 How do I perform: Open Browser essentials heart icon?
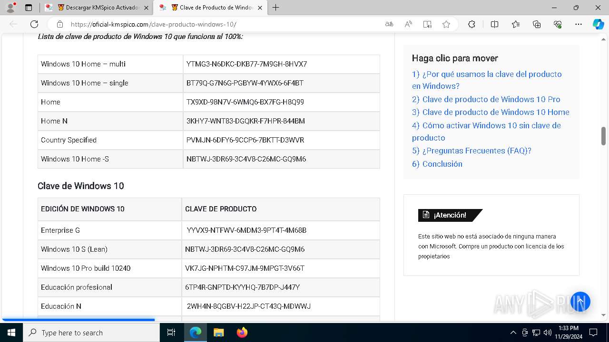[558, 24]
